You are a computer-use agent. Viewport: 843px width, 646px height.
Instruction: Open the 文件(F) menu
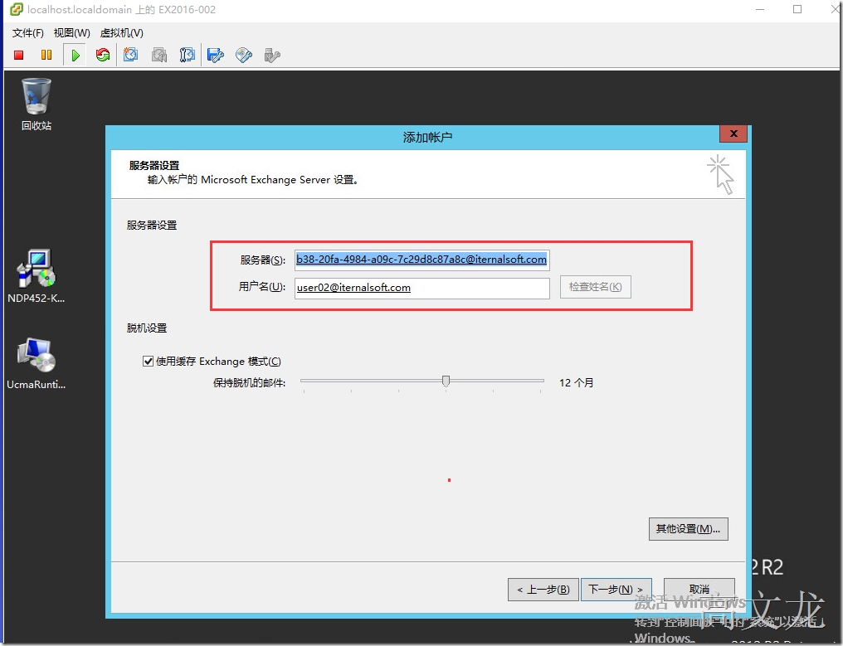point(28,33)
